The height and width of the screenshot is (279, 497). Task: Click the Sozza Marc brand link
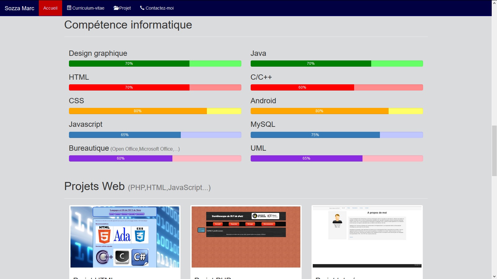19,8
